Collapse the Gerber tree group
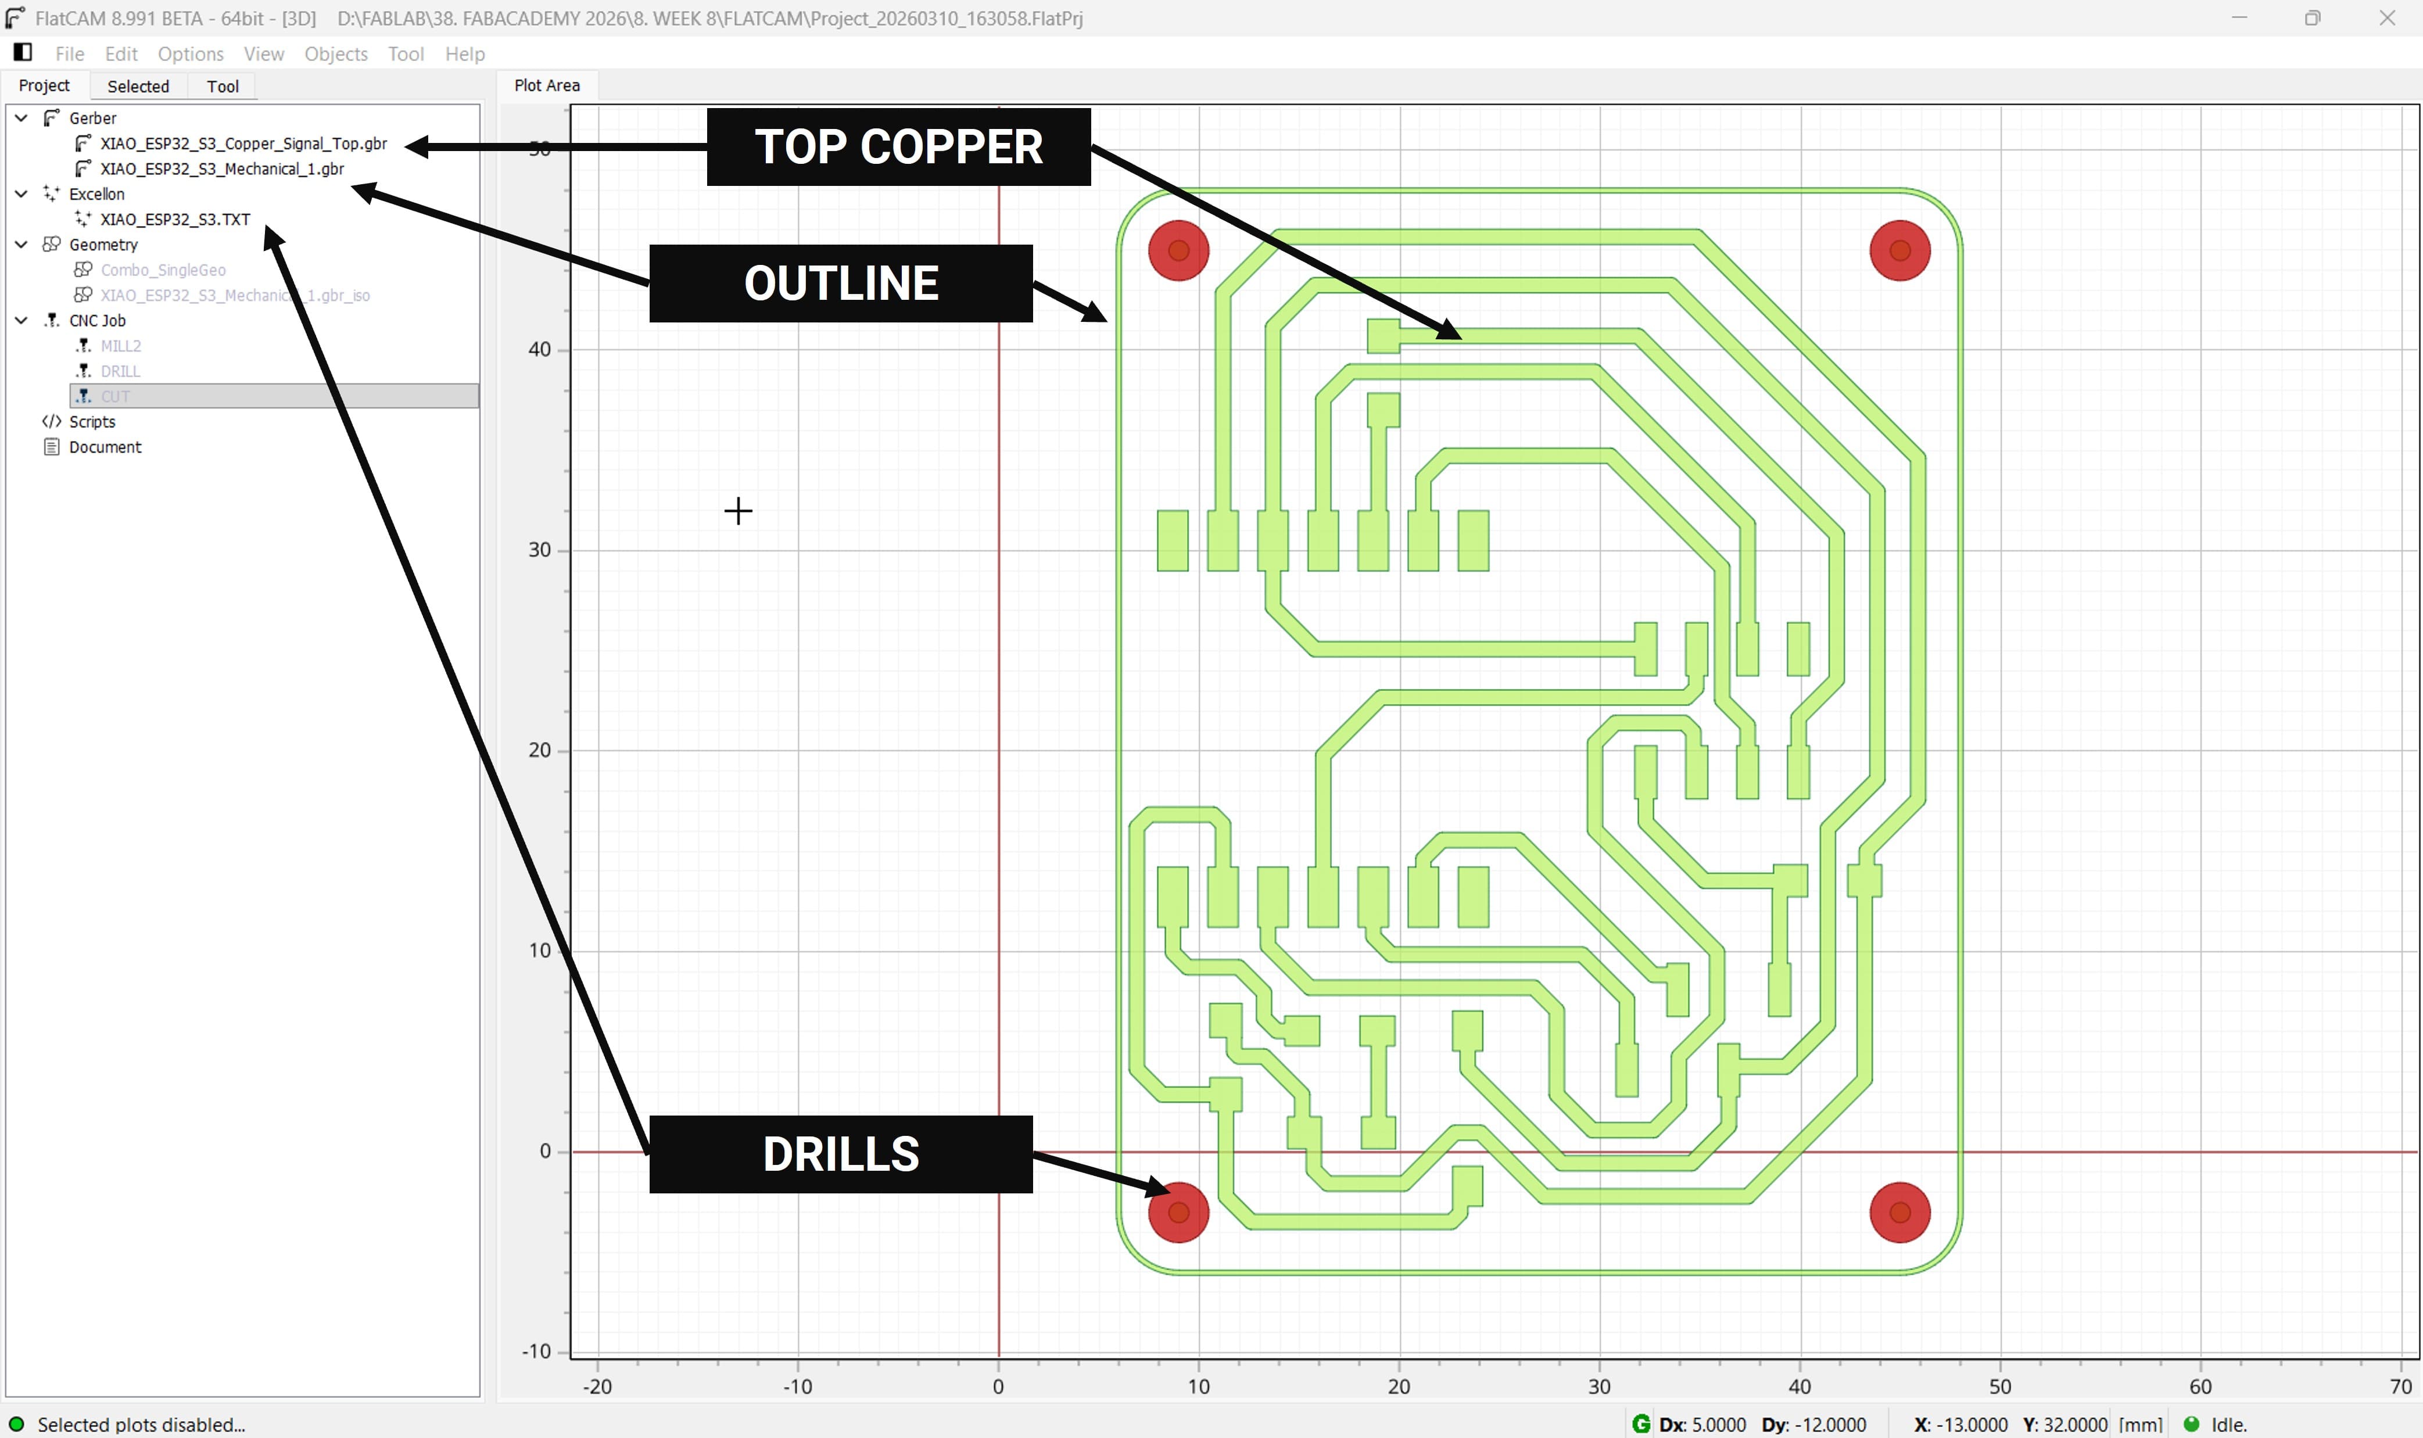2423x1438 pixels. coord(21,118)
